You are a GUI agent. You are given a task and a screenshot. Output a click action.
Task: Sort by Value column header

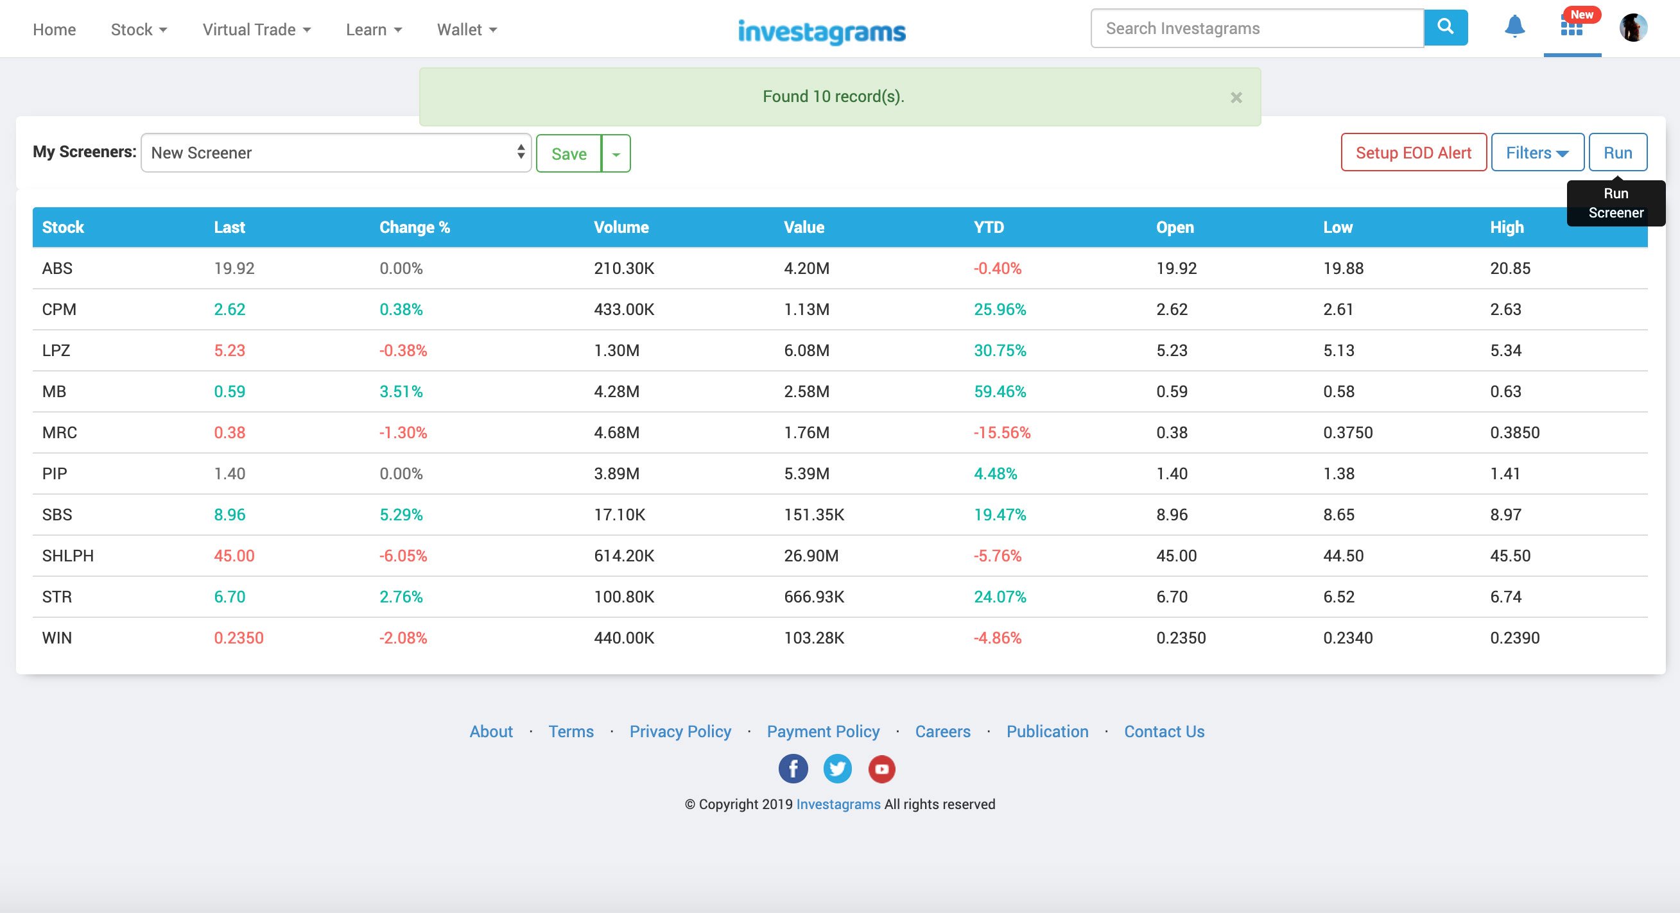[x=804, y=227]
